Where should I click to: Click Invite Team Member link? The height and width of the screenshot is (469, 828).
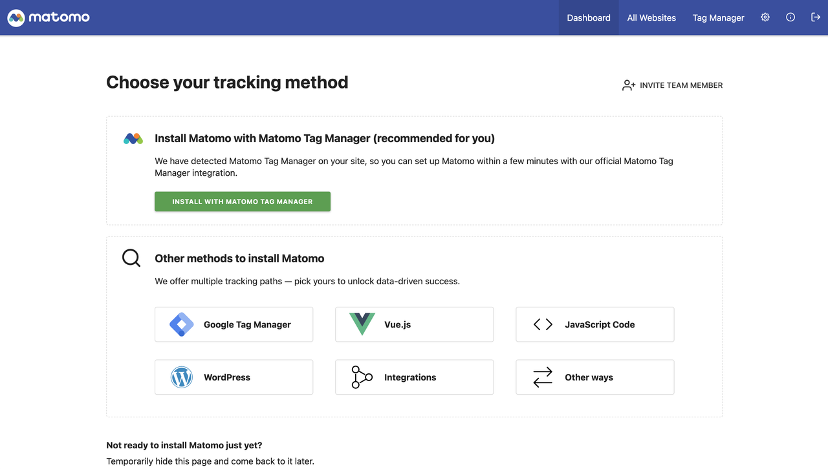tap(681, 85)
